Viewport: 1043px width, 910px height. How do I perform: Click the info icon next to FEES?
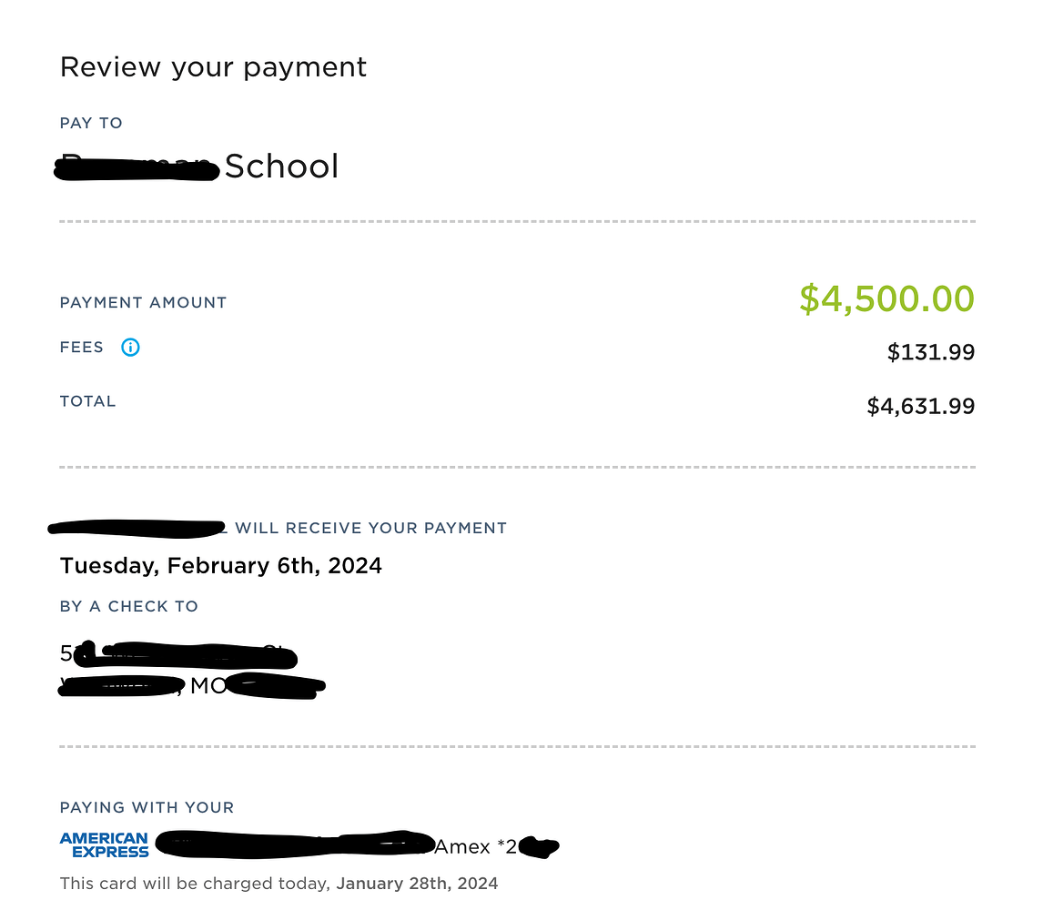point(130,347)
